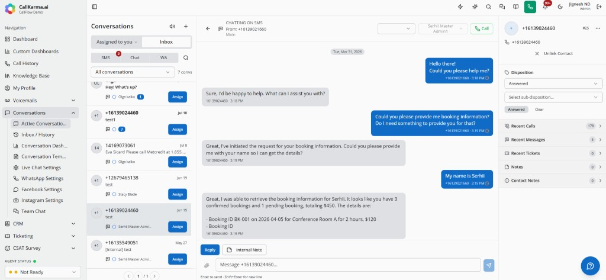Select the Chat channel tab
The width and height of the screenshot is (606, 280).
(x=135, y=57)
